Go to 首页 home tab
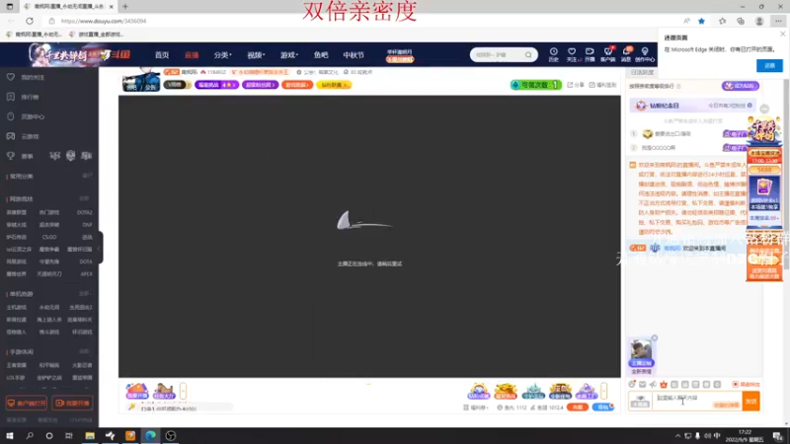Image resolution: width=790 pixels, height=444 pixels. point(162,55)
